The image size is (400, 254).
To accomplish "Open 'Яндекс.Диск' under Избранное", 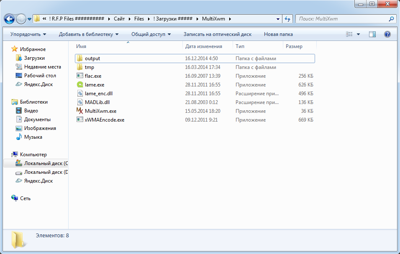I will pyautogui.click(x=38, y=84).
